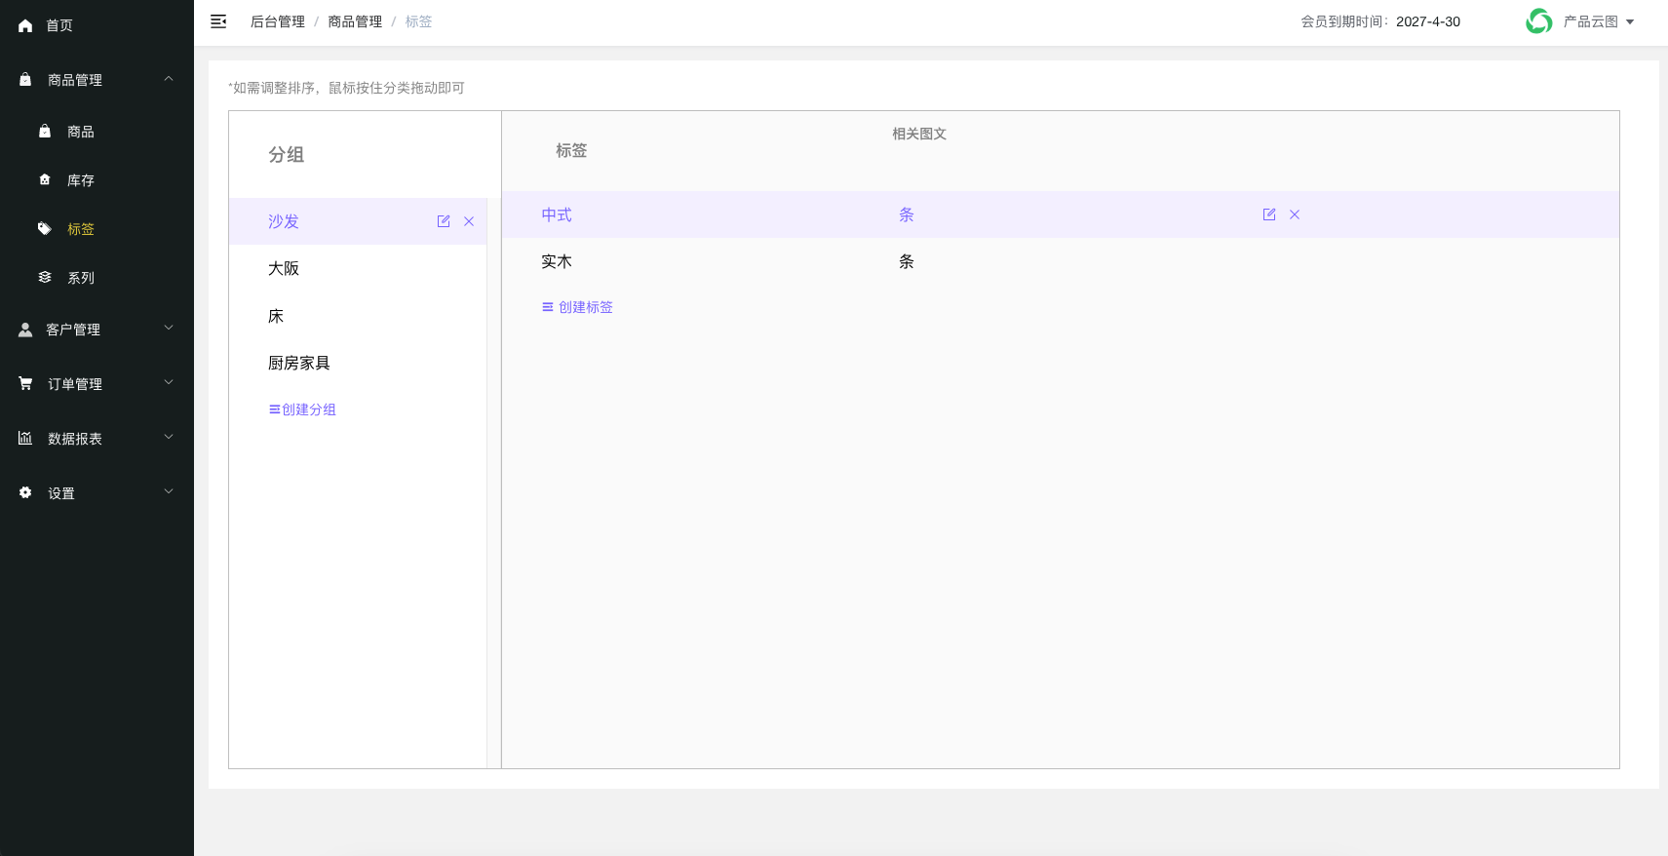Expand the 设置 menu chevron
1668x856 pixels.
tap(169, 492)
